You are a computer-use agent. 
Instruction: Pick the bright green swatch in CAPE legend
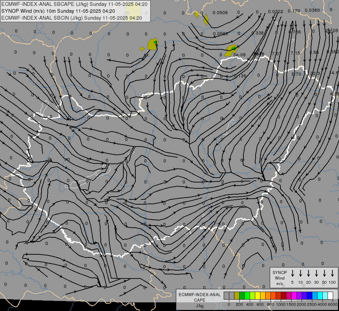pos(247,295)
